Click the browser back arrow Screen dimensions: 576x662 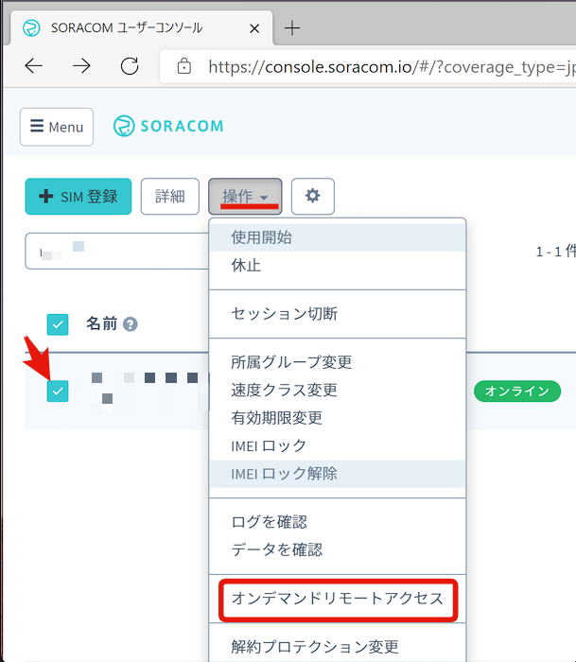[34, 66]
